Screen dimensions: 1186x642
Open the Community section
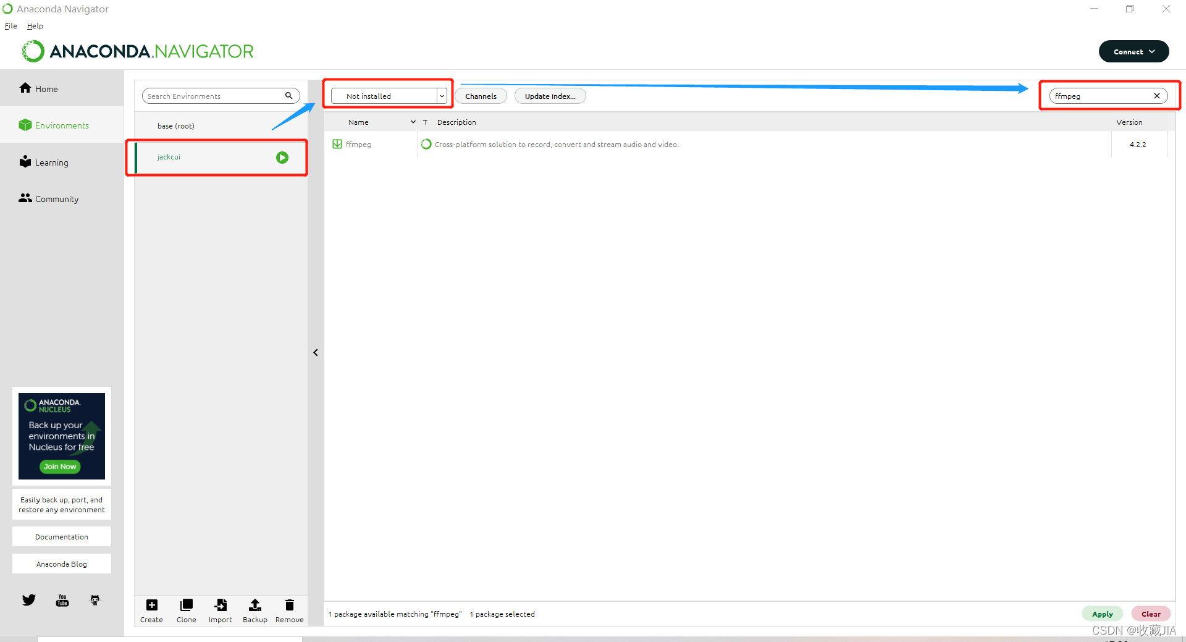coord(62,198)
